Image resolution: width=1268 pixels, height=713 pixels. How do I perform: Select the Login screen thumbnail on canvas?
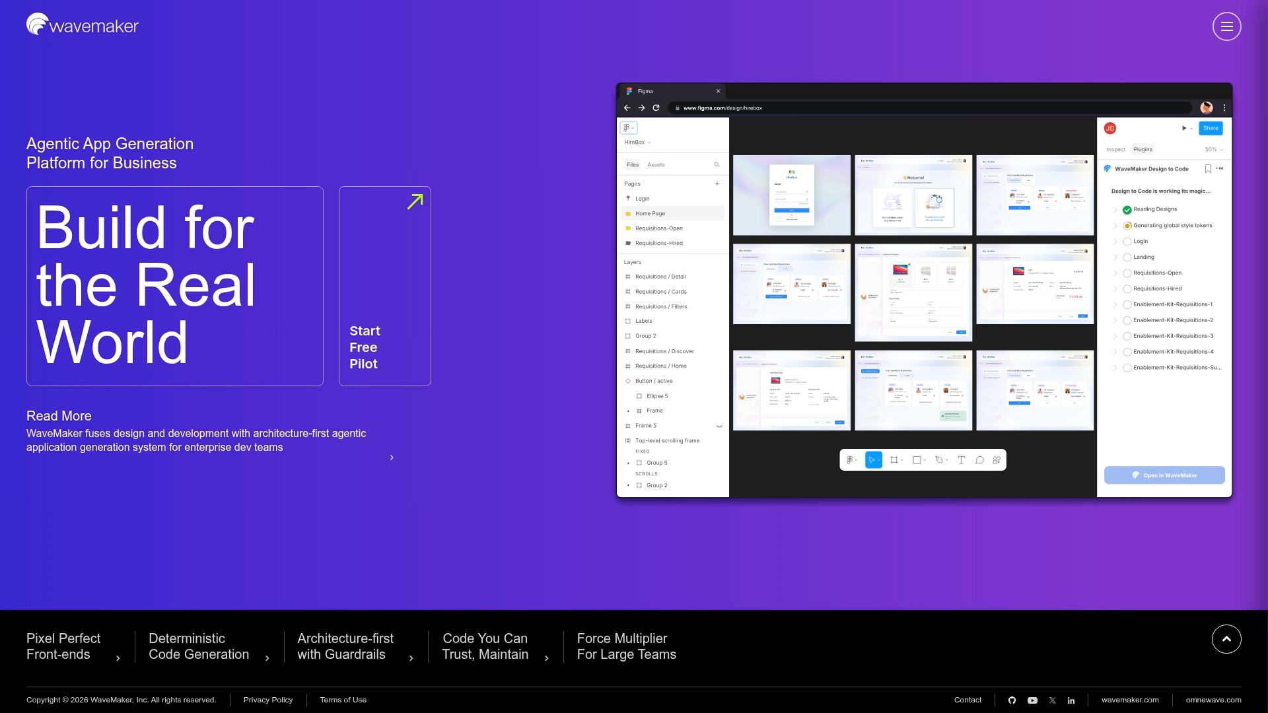(x=792, y=195)
